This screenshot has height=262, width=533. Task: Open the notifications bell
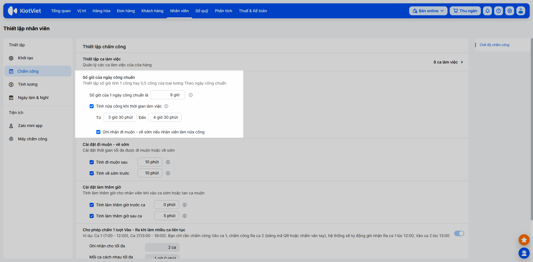(x=487, y=11)
